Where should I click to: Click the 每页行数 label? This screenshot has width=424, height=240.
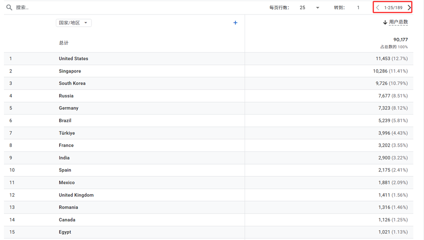point(279,8)
